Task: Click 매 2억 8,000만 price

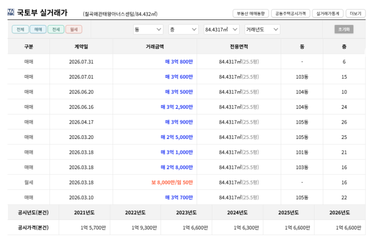Action: (177, 167)
